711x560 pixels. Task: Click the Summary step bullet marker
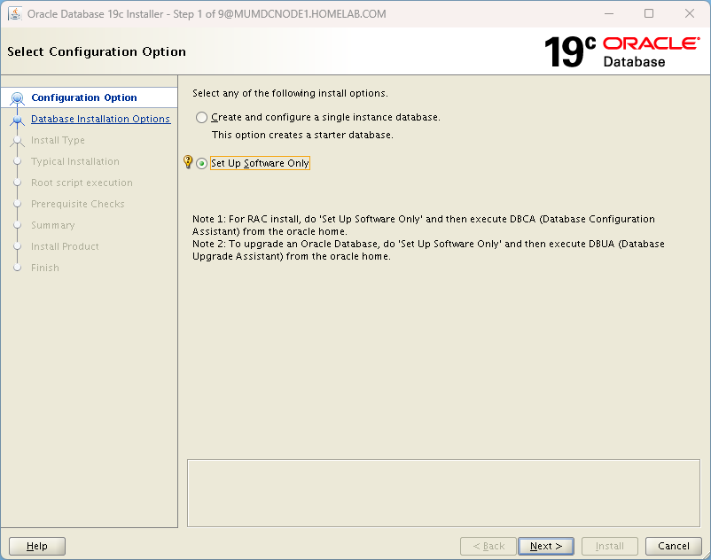tap(17, 226)
